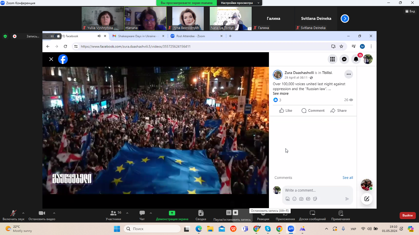This screenshot has height=235, width=419.
Task: Bookmark page with star icon
Action: [341, 46]
